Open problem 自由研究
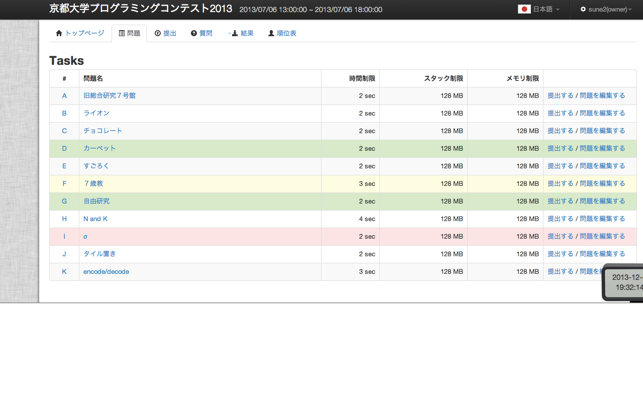This screenshot has width=643, height=402. click(96, 201)
